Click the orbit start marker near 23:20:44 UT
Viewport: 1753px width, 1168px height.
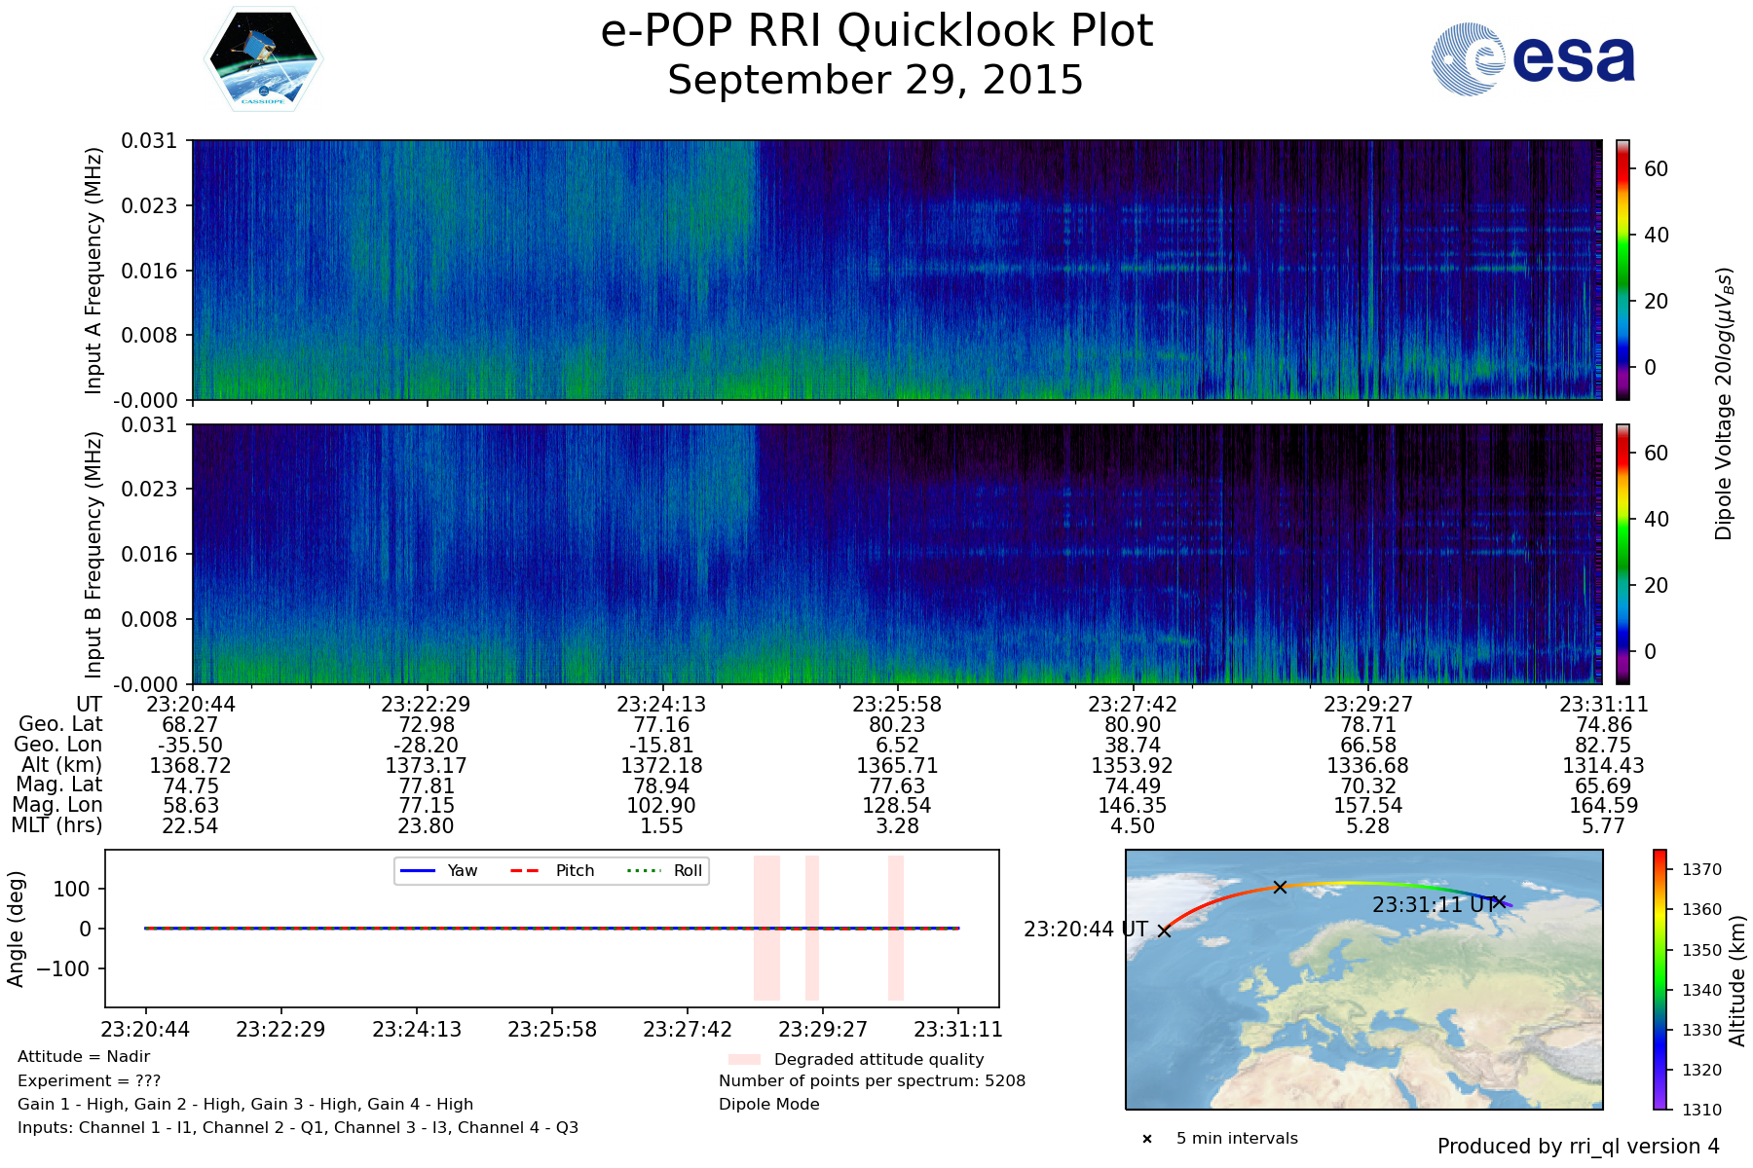click(1164, 931)
